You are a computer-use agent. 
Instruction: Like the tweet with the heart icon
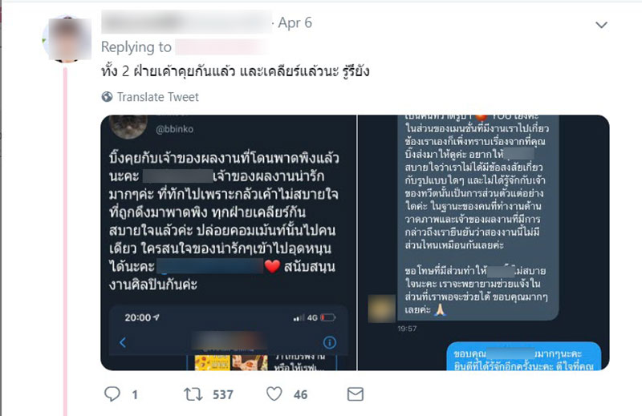pyautogui.click(x=274, y=394)
